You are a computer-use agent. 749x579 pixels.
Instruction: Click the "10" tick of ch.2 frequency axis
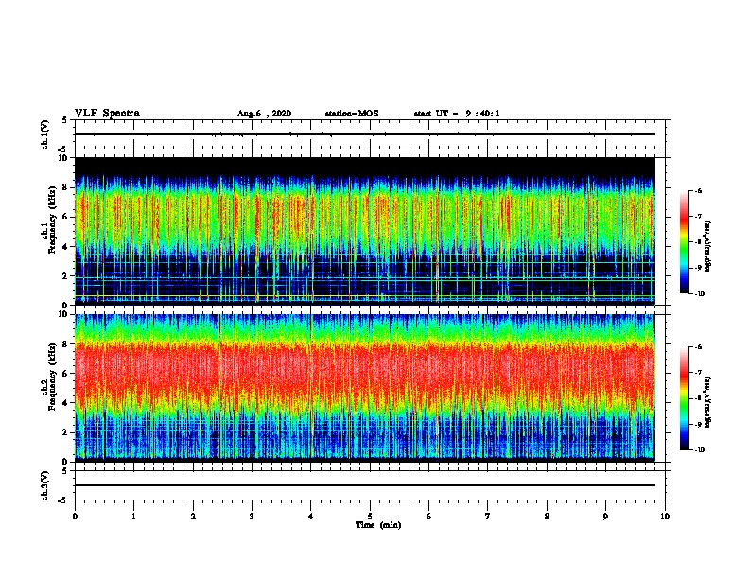pos(63,314)
